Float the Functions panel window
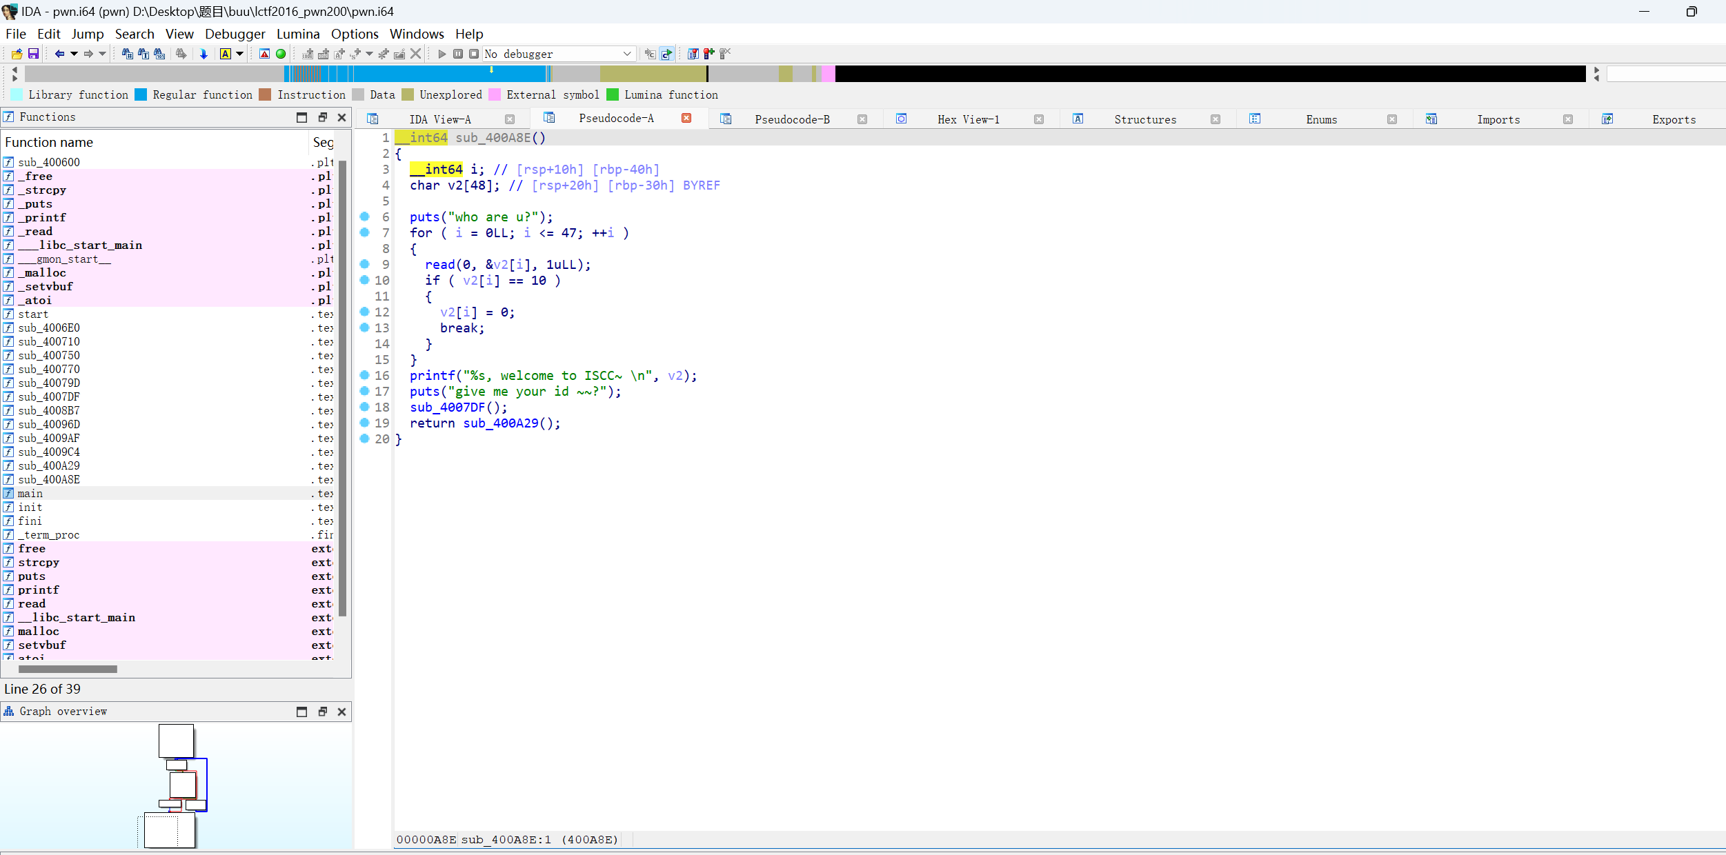Viewport: 1726px width, 855px height. tap(322, 117)
